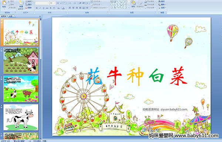Click the Arrange button in the drawing group
The image size is (222, 142).
(133, 4)
